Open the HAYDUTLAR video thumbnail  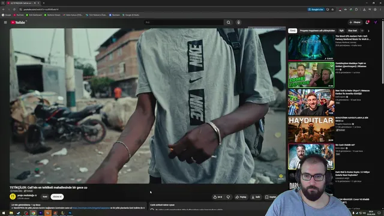[311, 130]
